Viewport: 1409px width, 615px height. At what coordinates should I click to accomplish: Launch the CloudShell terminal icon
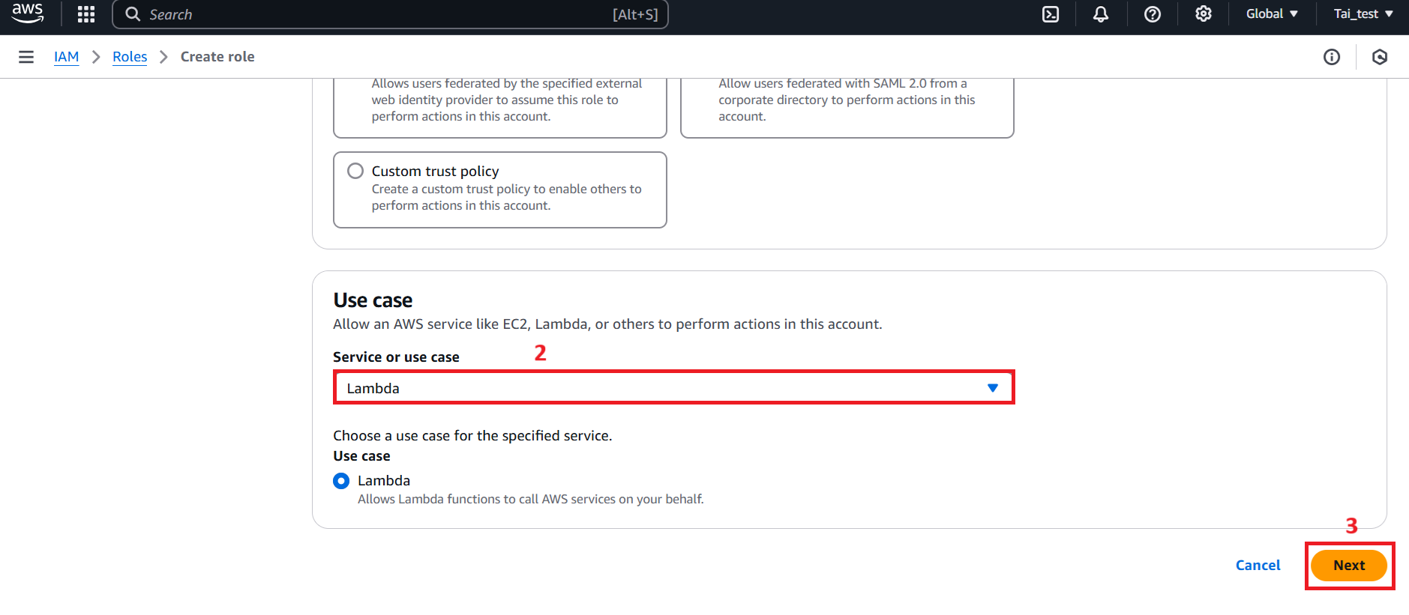point(1051,14)
